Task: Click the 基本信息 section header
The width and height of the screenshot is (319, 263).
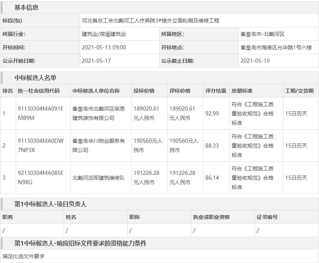Action: 26,7
